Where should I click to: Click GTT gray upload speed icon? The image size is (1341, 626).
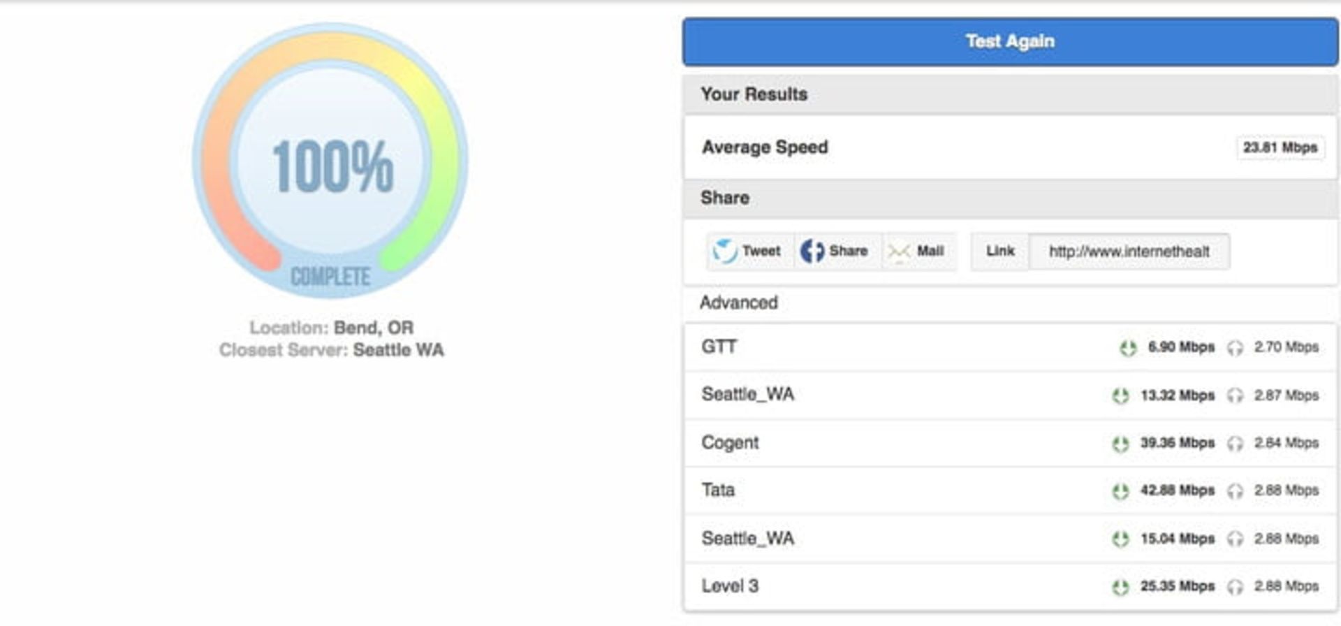[x=1235, y=348]
